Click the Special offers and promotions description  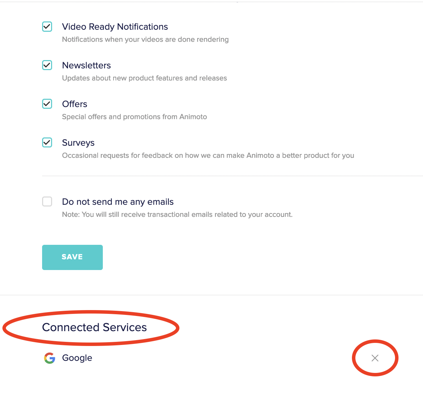[135, 117]
